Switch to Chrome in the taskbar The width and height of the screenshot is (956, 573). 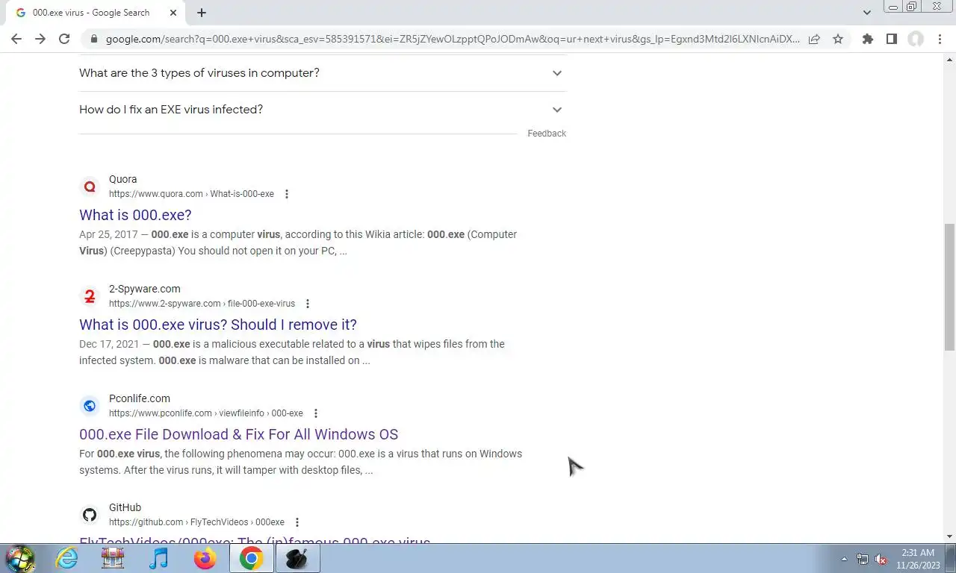click(251, 558)
